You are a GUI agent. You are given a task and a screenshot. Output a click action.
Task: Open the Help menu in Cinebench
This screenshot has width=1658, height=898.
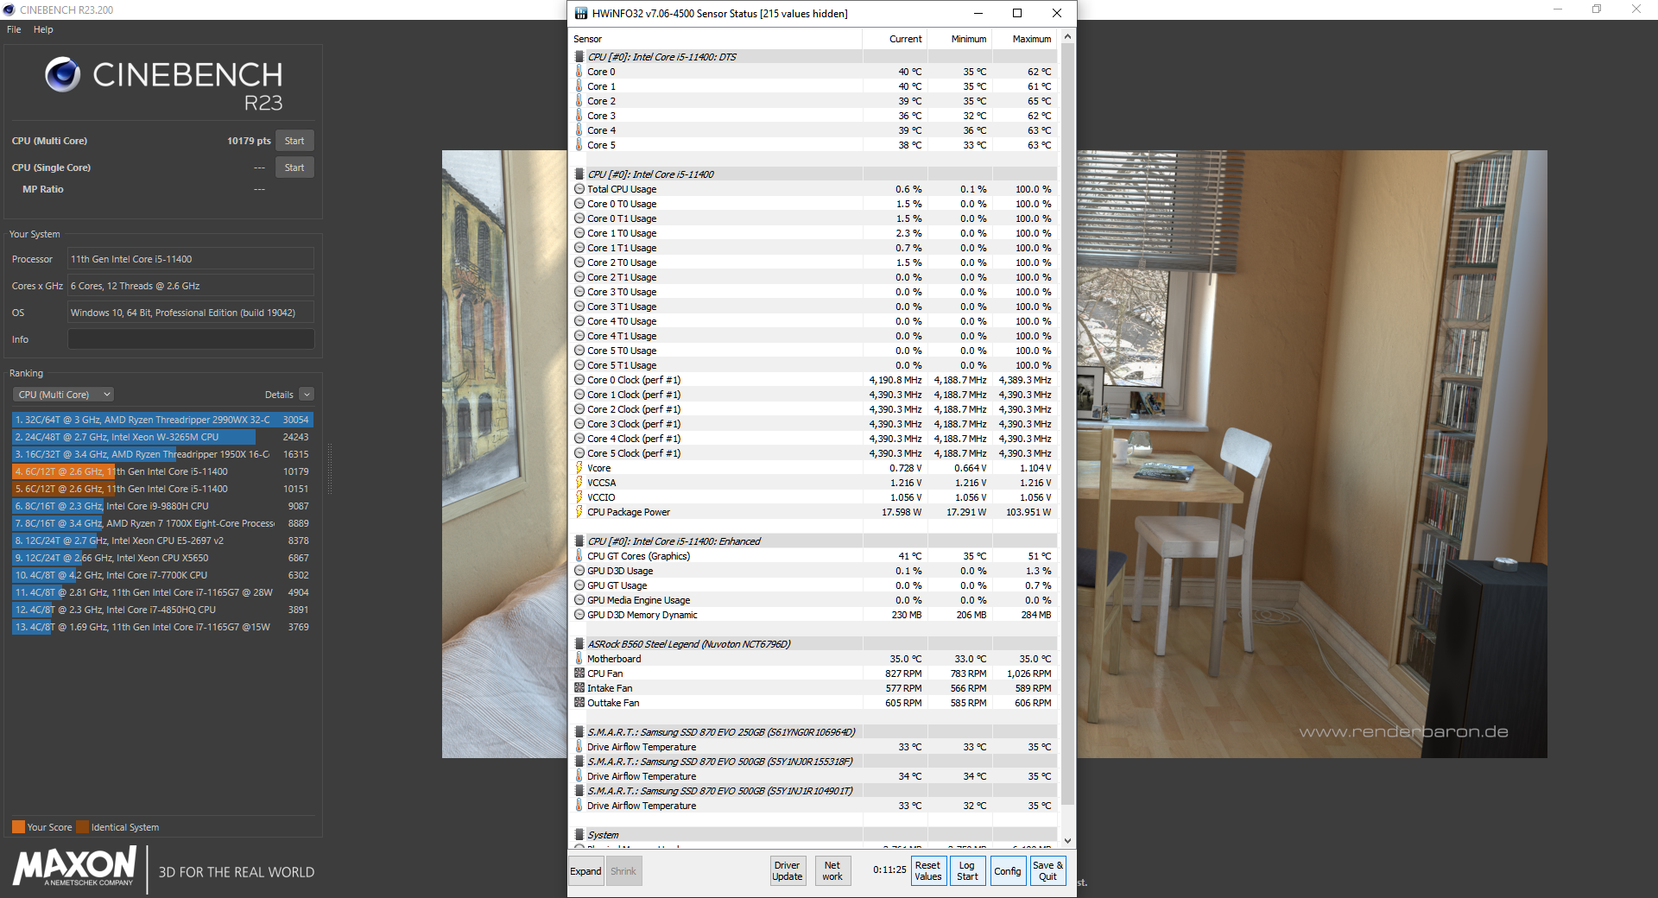pos(43,29)
